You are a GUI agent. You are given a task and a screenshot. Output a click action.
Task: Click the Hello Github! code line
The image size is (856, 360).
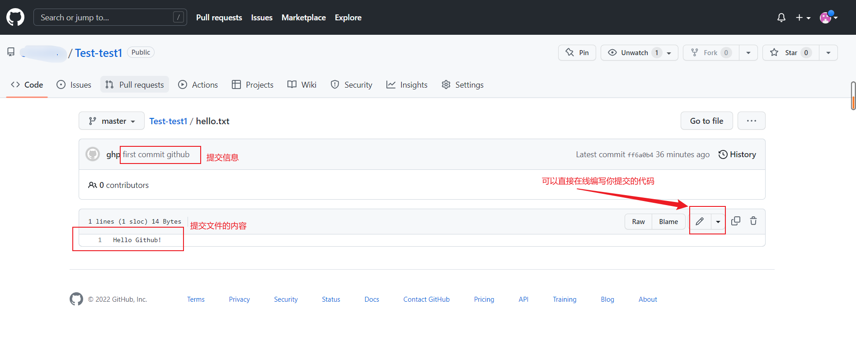(x=137, y=240)
